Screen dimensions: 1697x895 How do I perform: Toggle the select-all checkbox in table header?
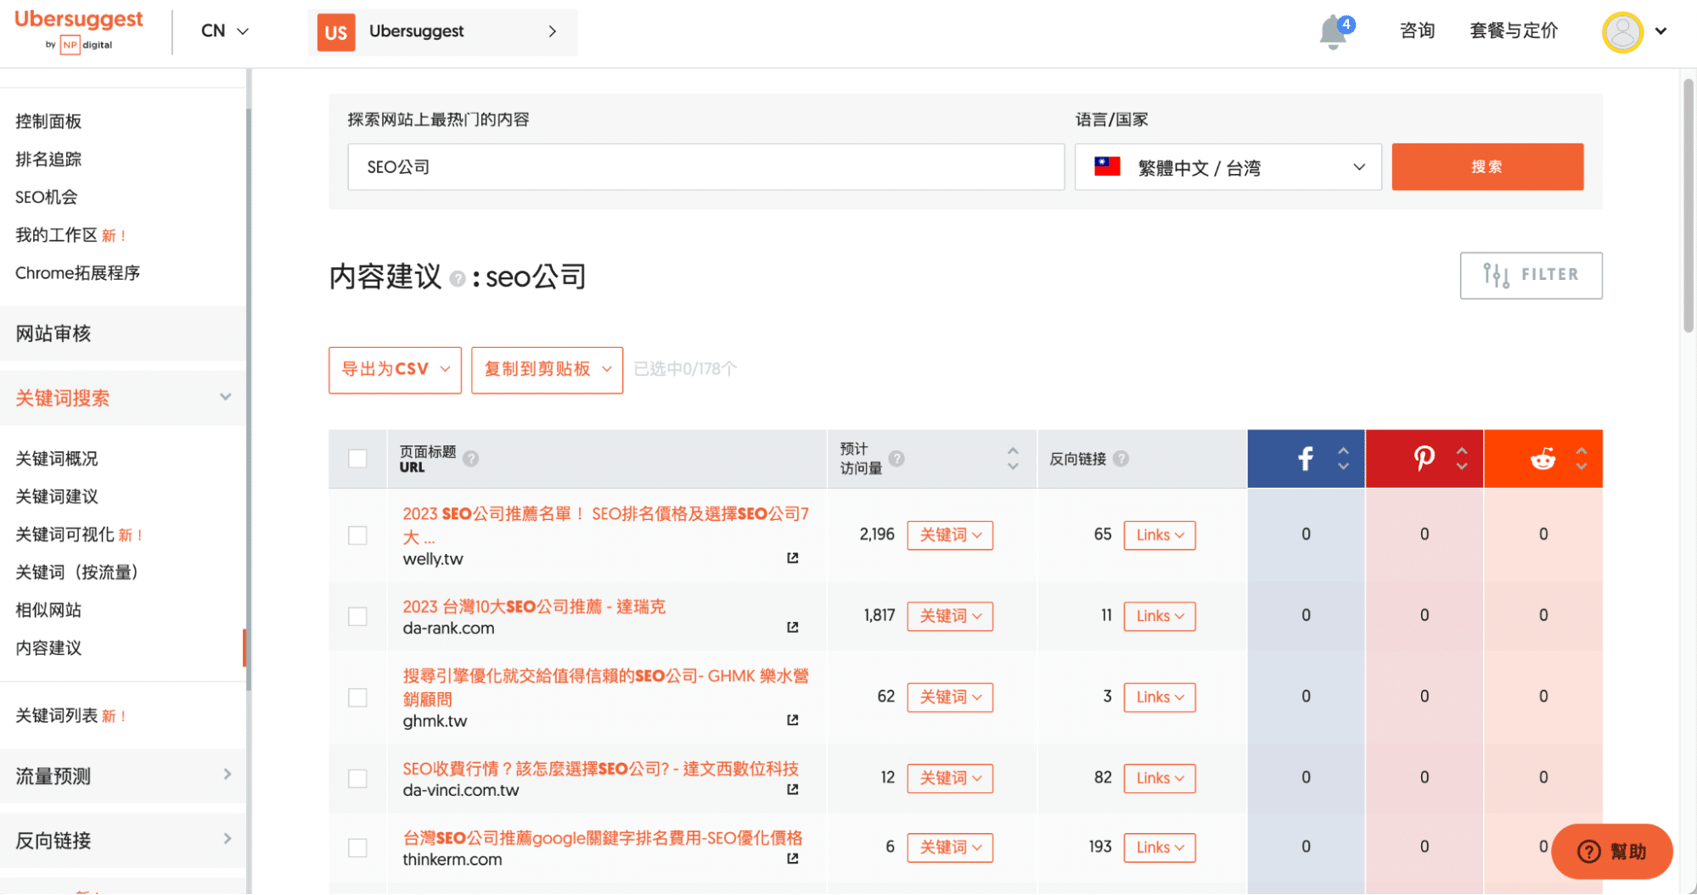coord(357,459)
